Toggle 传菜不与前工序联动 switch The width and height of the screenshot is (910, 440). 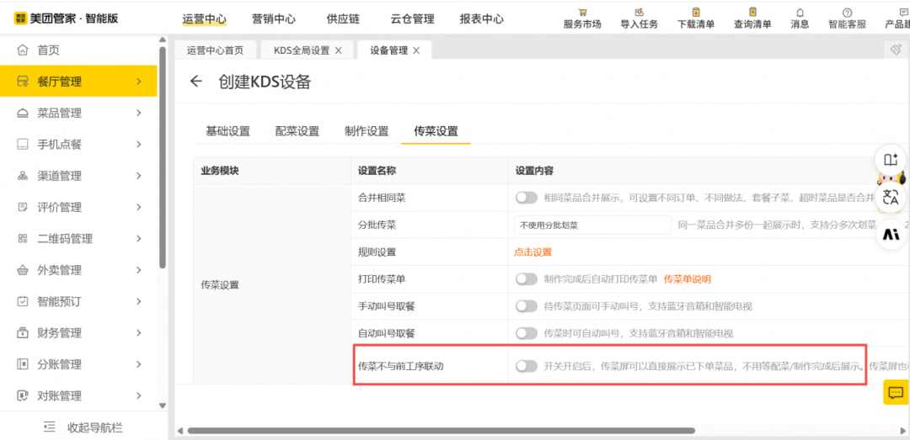point(527,366)
